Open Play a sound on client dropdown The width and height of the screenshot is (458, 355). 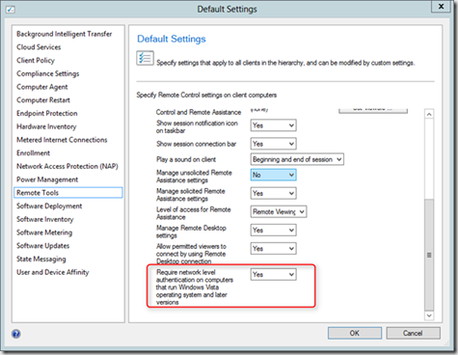coord(297,159)
